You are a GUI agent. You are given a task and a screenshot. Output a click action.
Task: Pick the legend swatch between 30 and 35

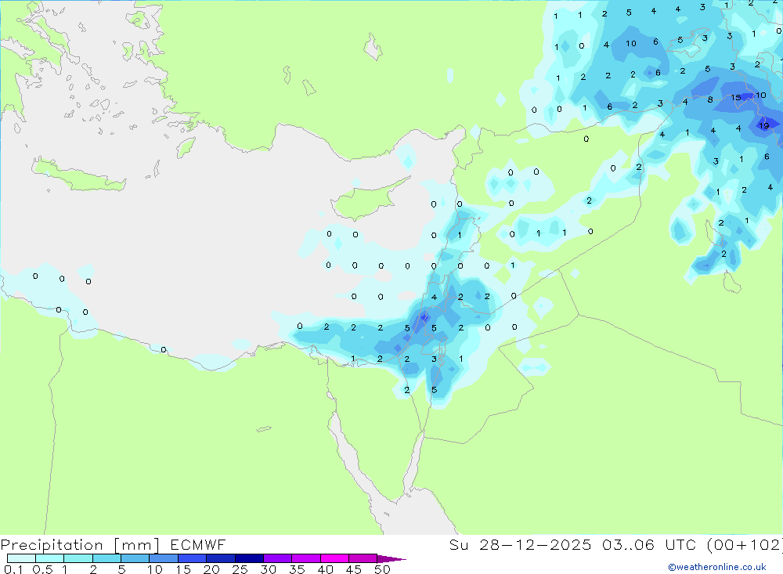tap(278, 558)
